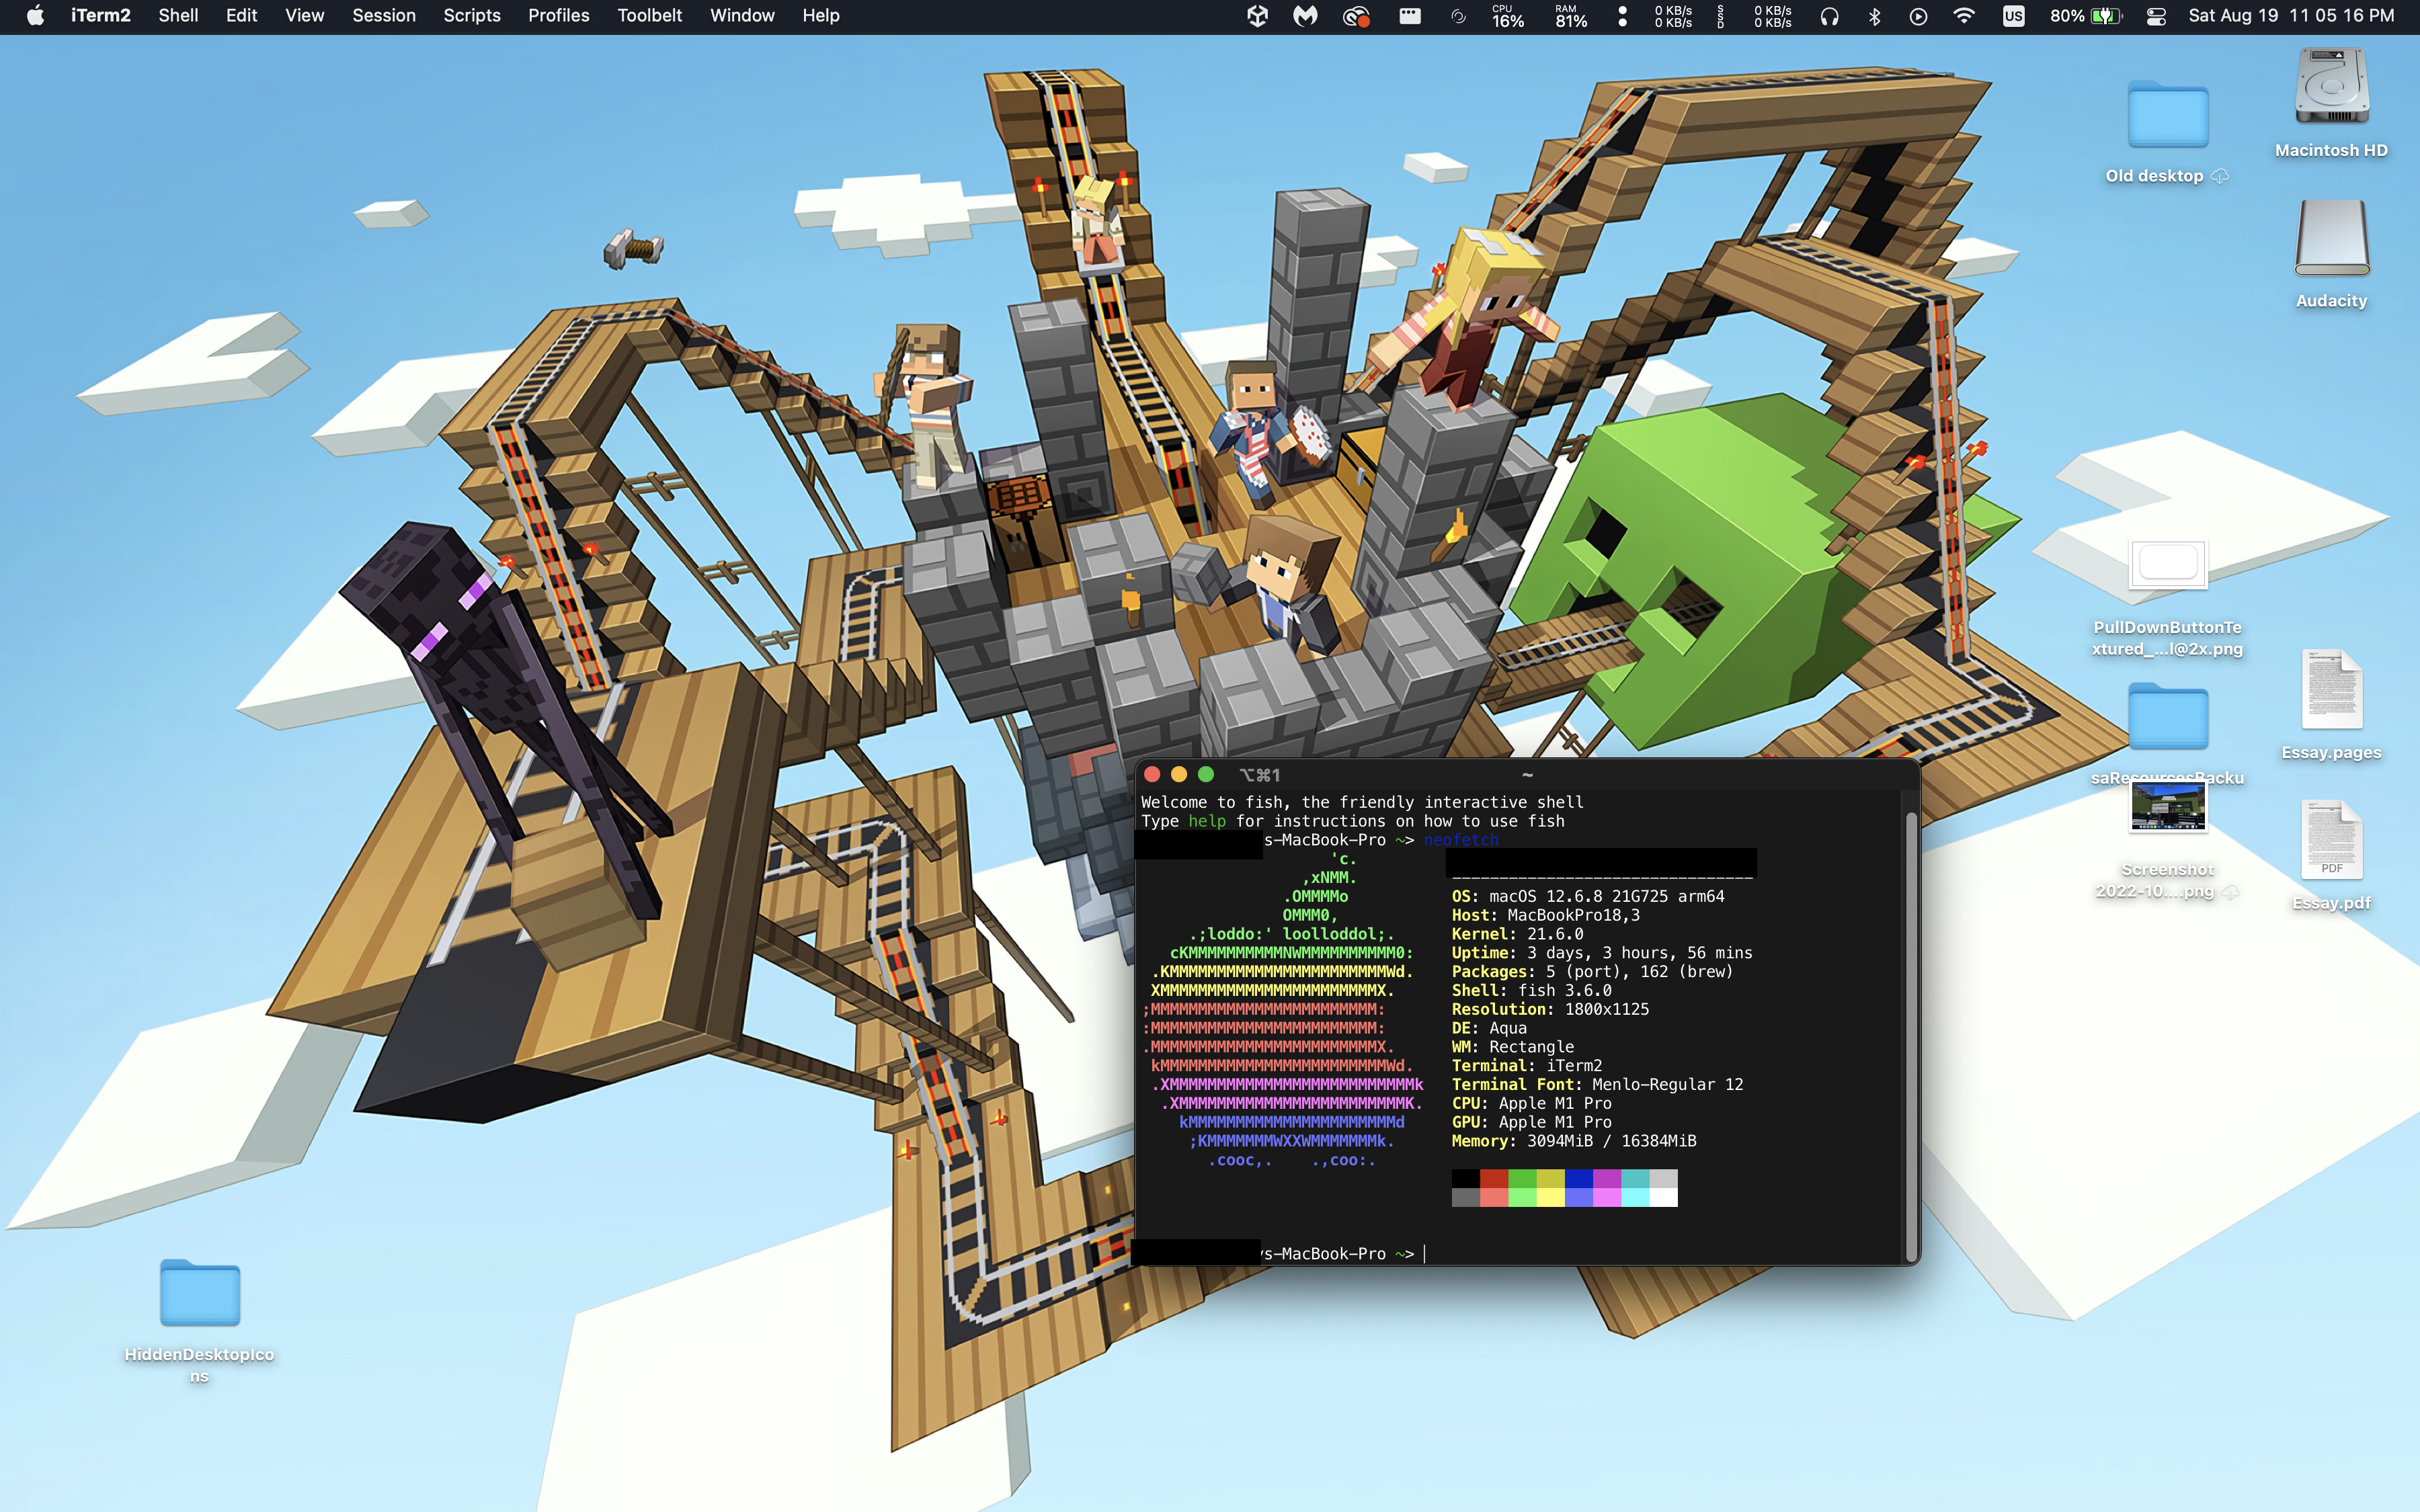Screen dimensions: 2420x1512
Task: Click the Bluetooth status icon
Action: coord(1875,16)
